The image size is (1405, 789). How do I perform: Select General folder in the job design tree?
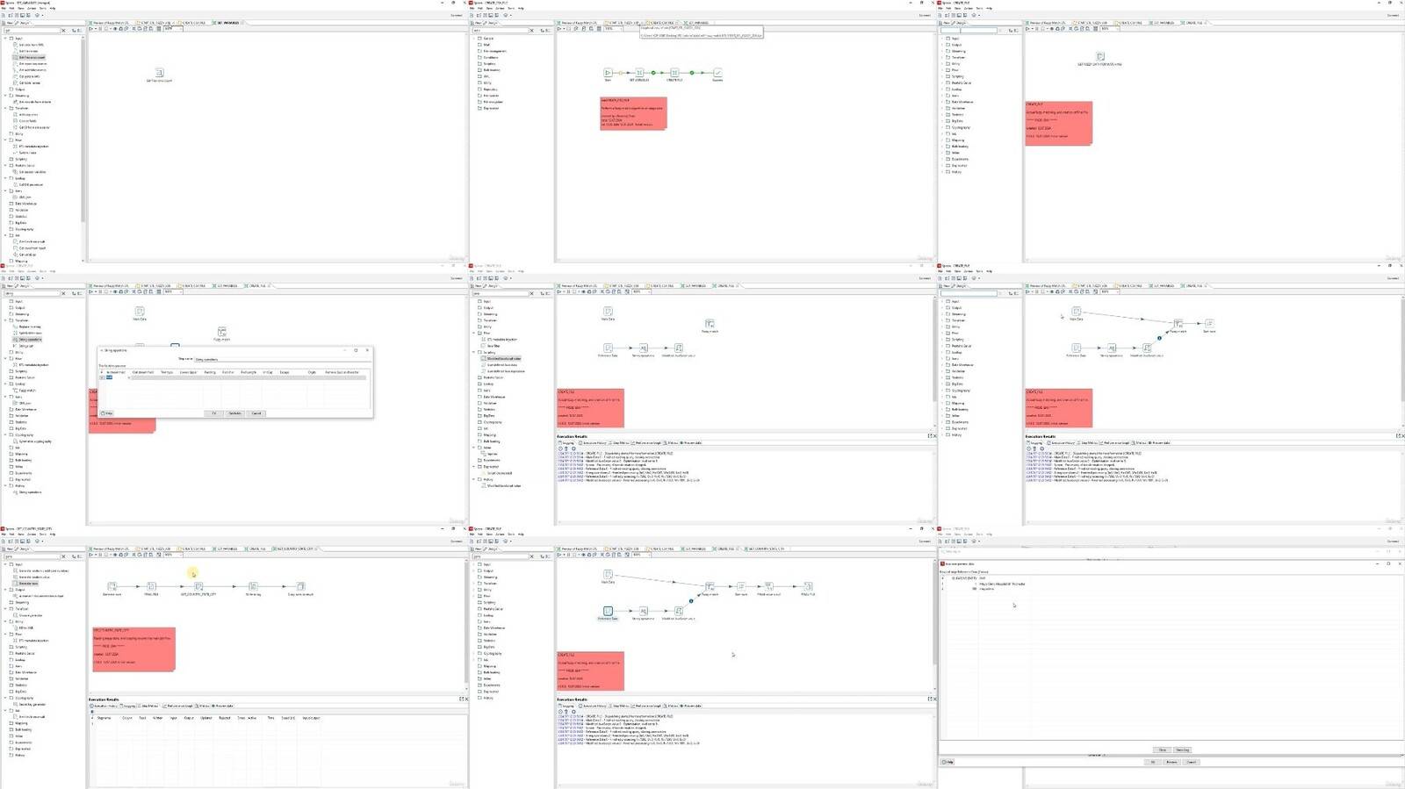(489, 39)
